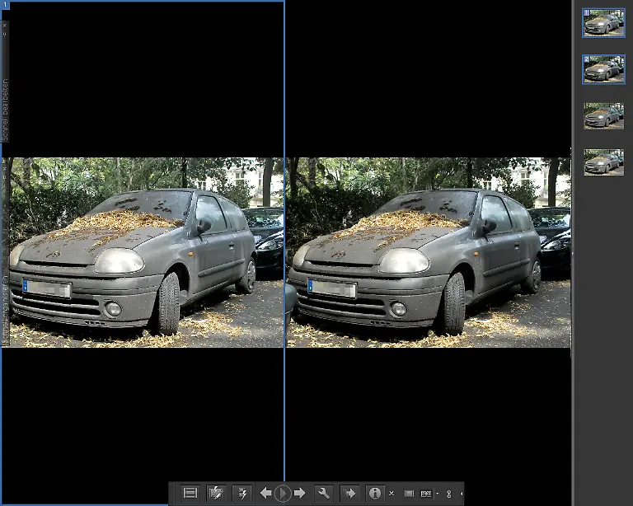Toggle the pan and zoom sync link icon
Screen dimensions: 633x506
(449, 494)
